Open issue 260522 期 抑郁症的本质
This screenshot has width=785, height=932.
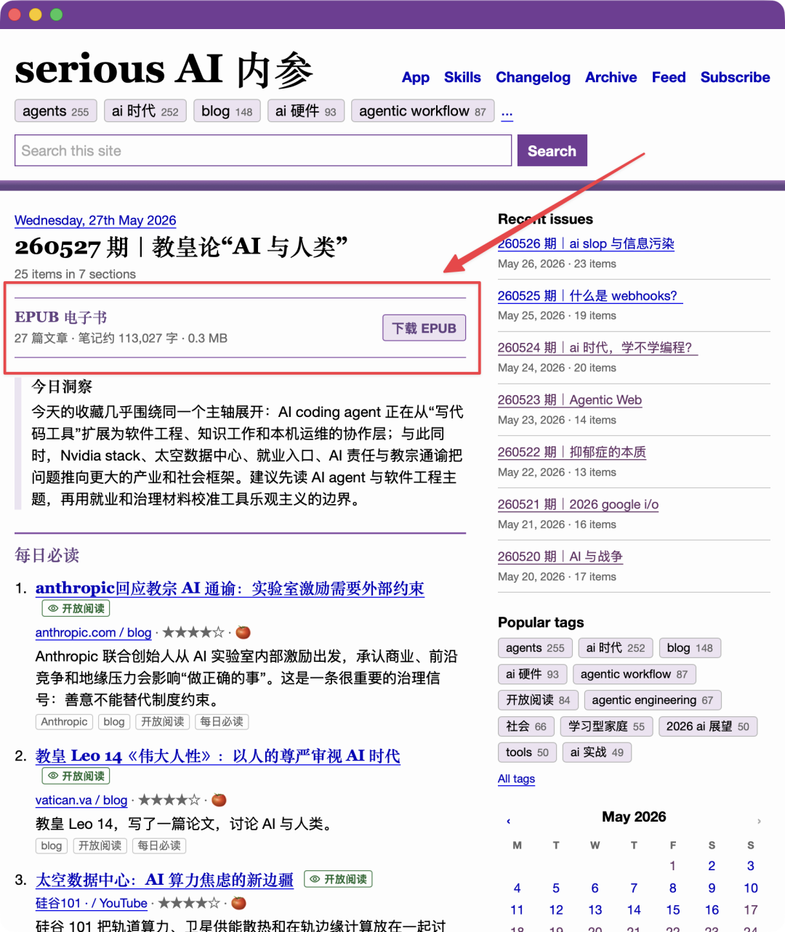pos(572,452)
